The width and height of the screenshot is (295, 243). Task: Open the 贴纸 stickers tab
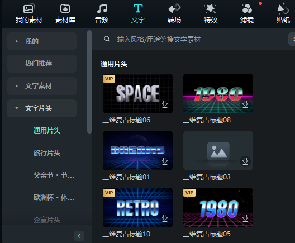pyautogui.click(x=283, y=14)
